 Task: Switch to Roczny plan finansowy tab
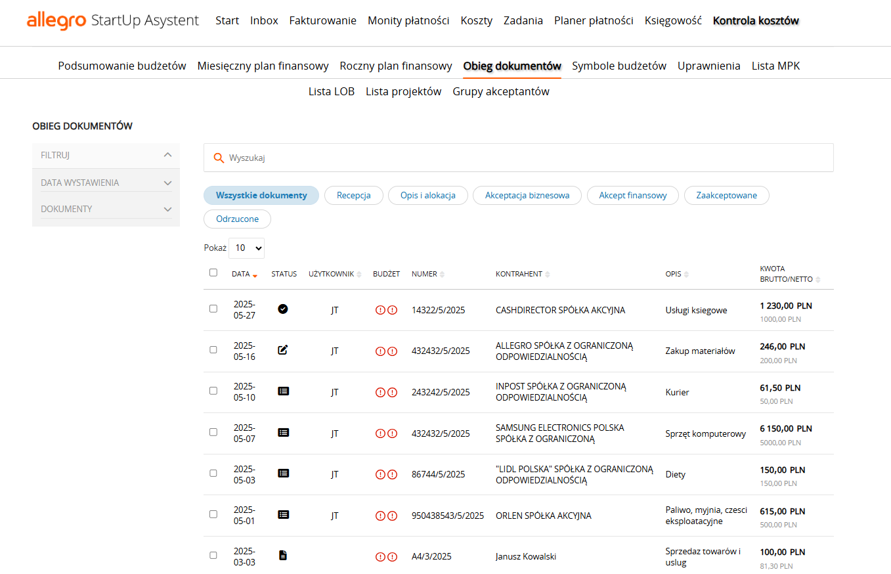coord(396,66)
